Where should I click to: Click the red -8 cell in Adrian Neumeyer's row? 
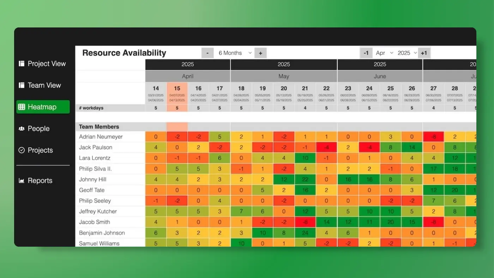click(x=433, y=137)
